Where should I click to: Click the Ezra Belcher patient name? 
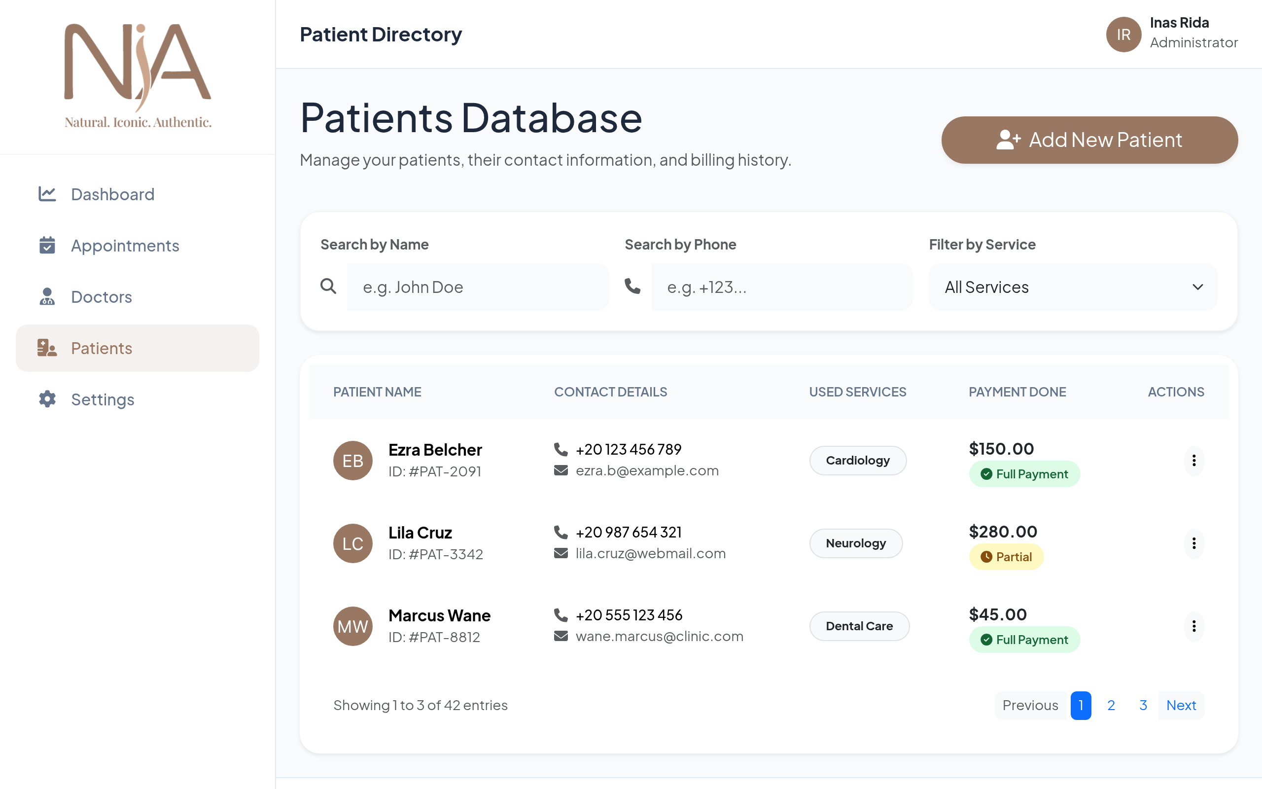tap(435, 450)
